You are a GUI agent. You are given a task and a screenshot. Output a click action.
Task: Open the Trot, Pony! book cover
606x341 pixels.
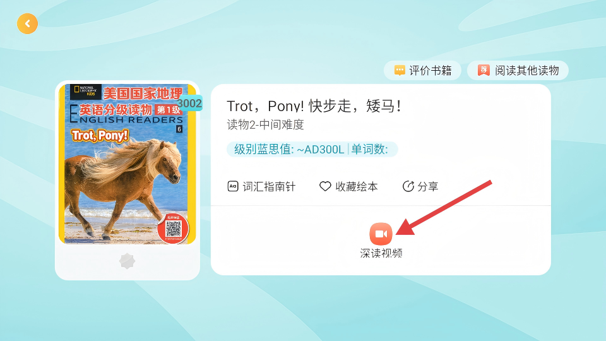pos(127,164)
